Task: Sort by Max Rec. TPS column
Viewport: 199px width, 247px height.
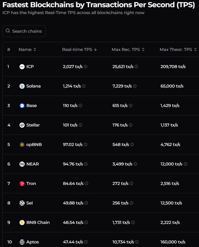Action: tap(128, 49)
